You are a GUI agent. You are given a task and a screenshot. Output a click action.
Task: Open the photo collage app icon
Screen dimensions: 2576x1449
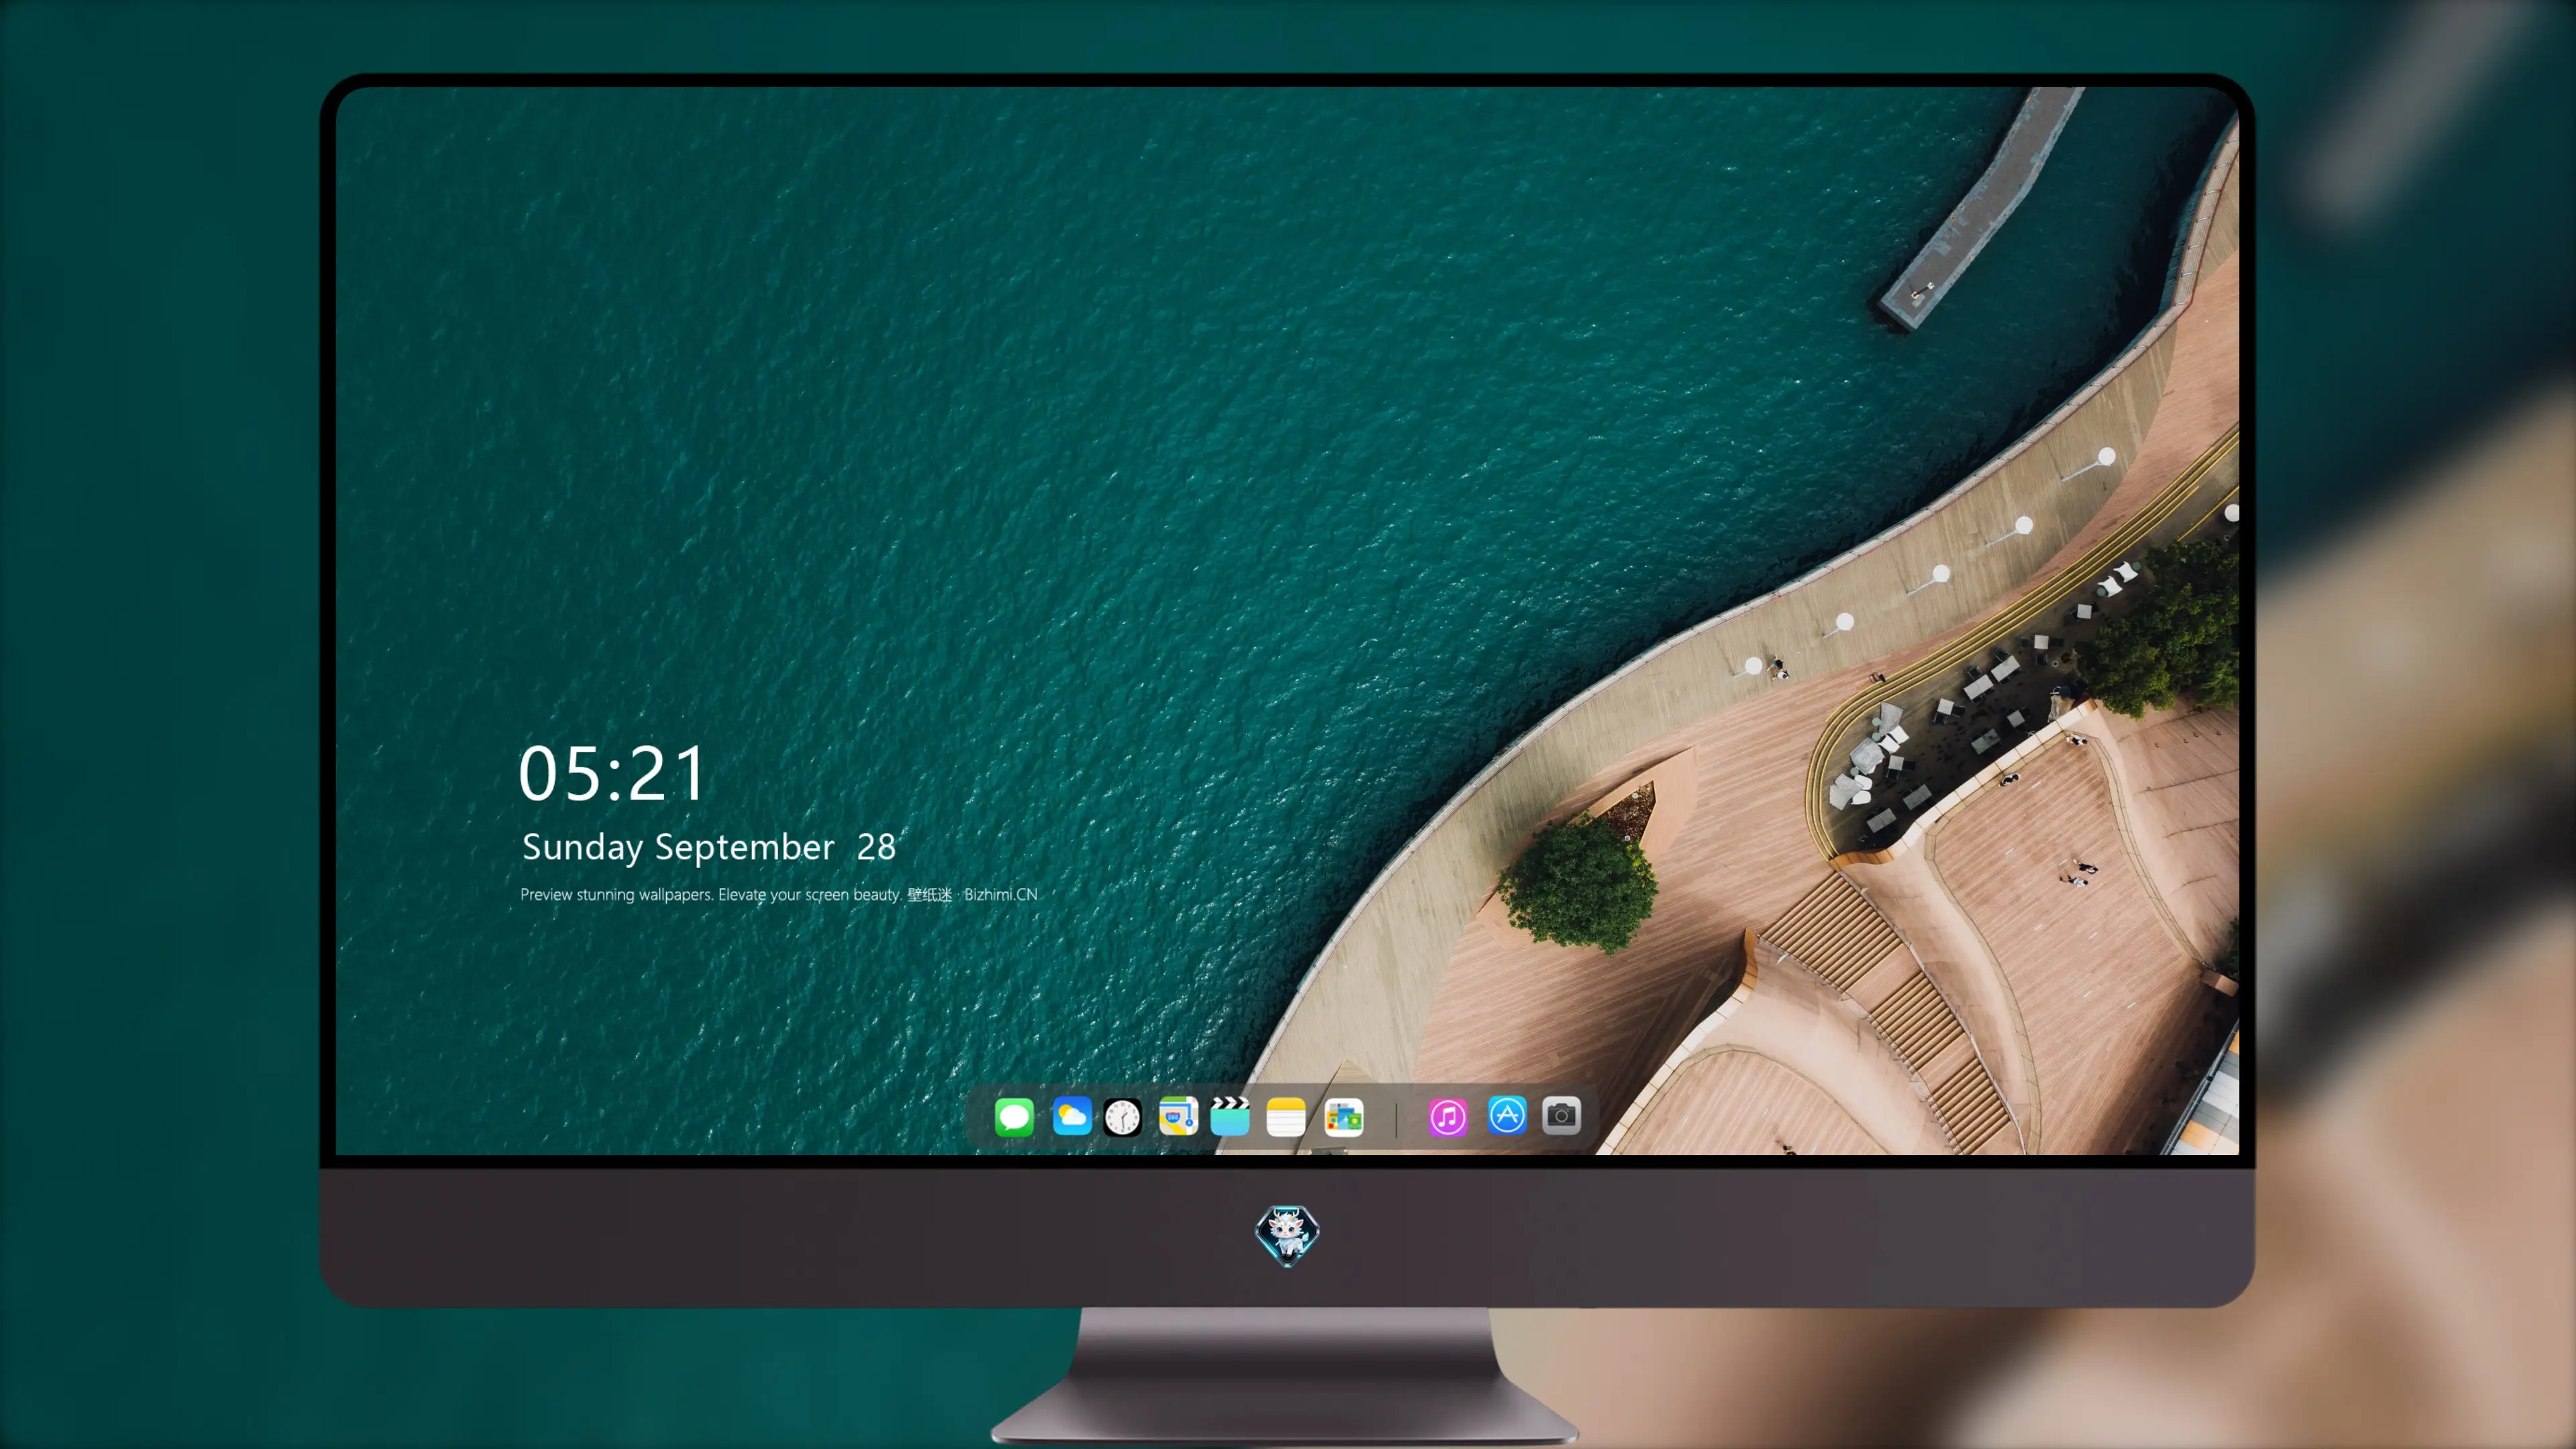point(1343,1117)
